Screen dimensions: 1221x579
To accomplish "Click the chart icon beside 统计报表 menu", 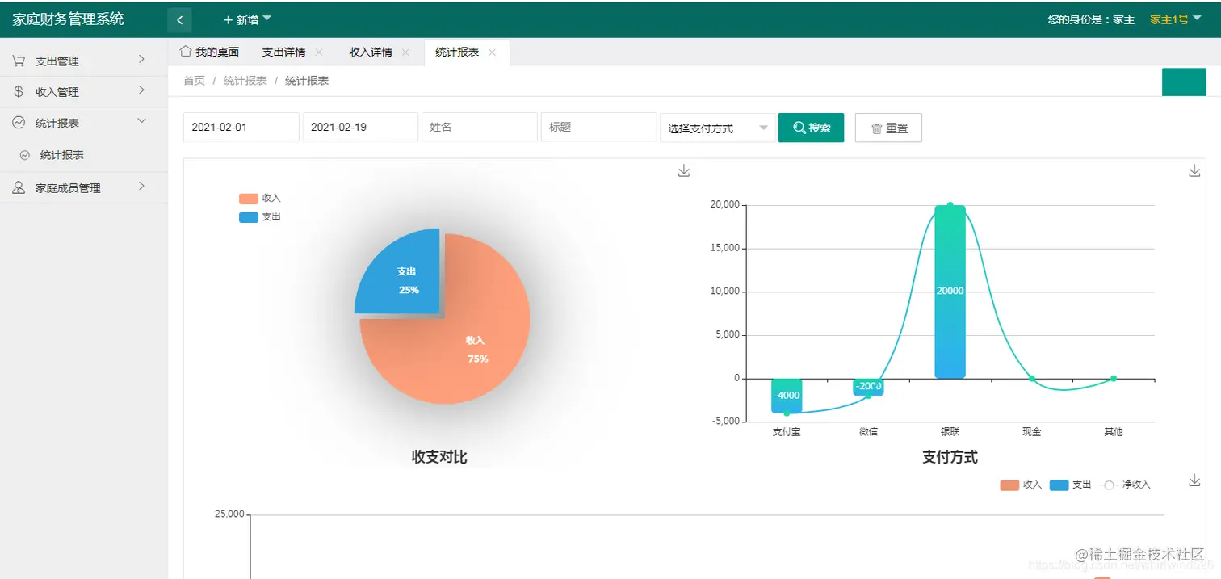I will pyautogui.click(x=19, y=123).
